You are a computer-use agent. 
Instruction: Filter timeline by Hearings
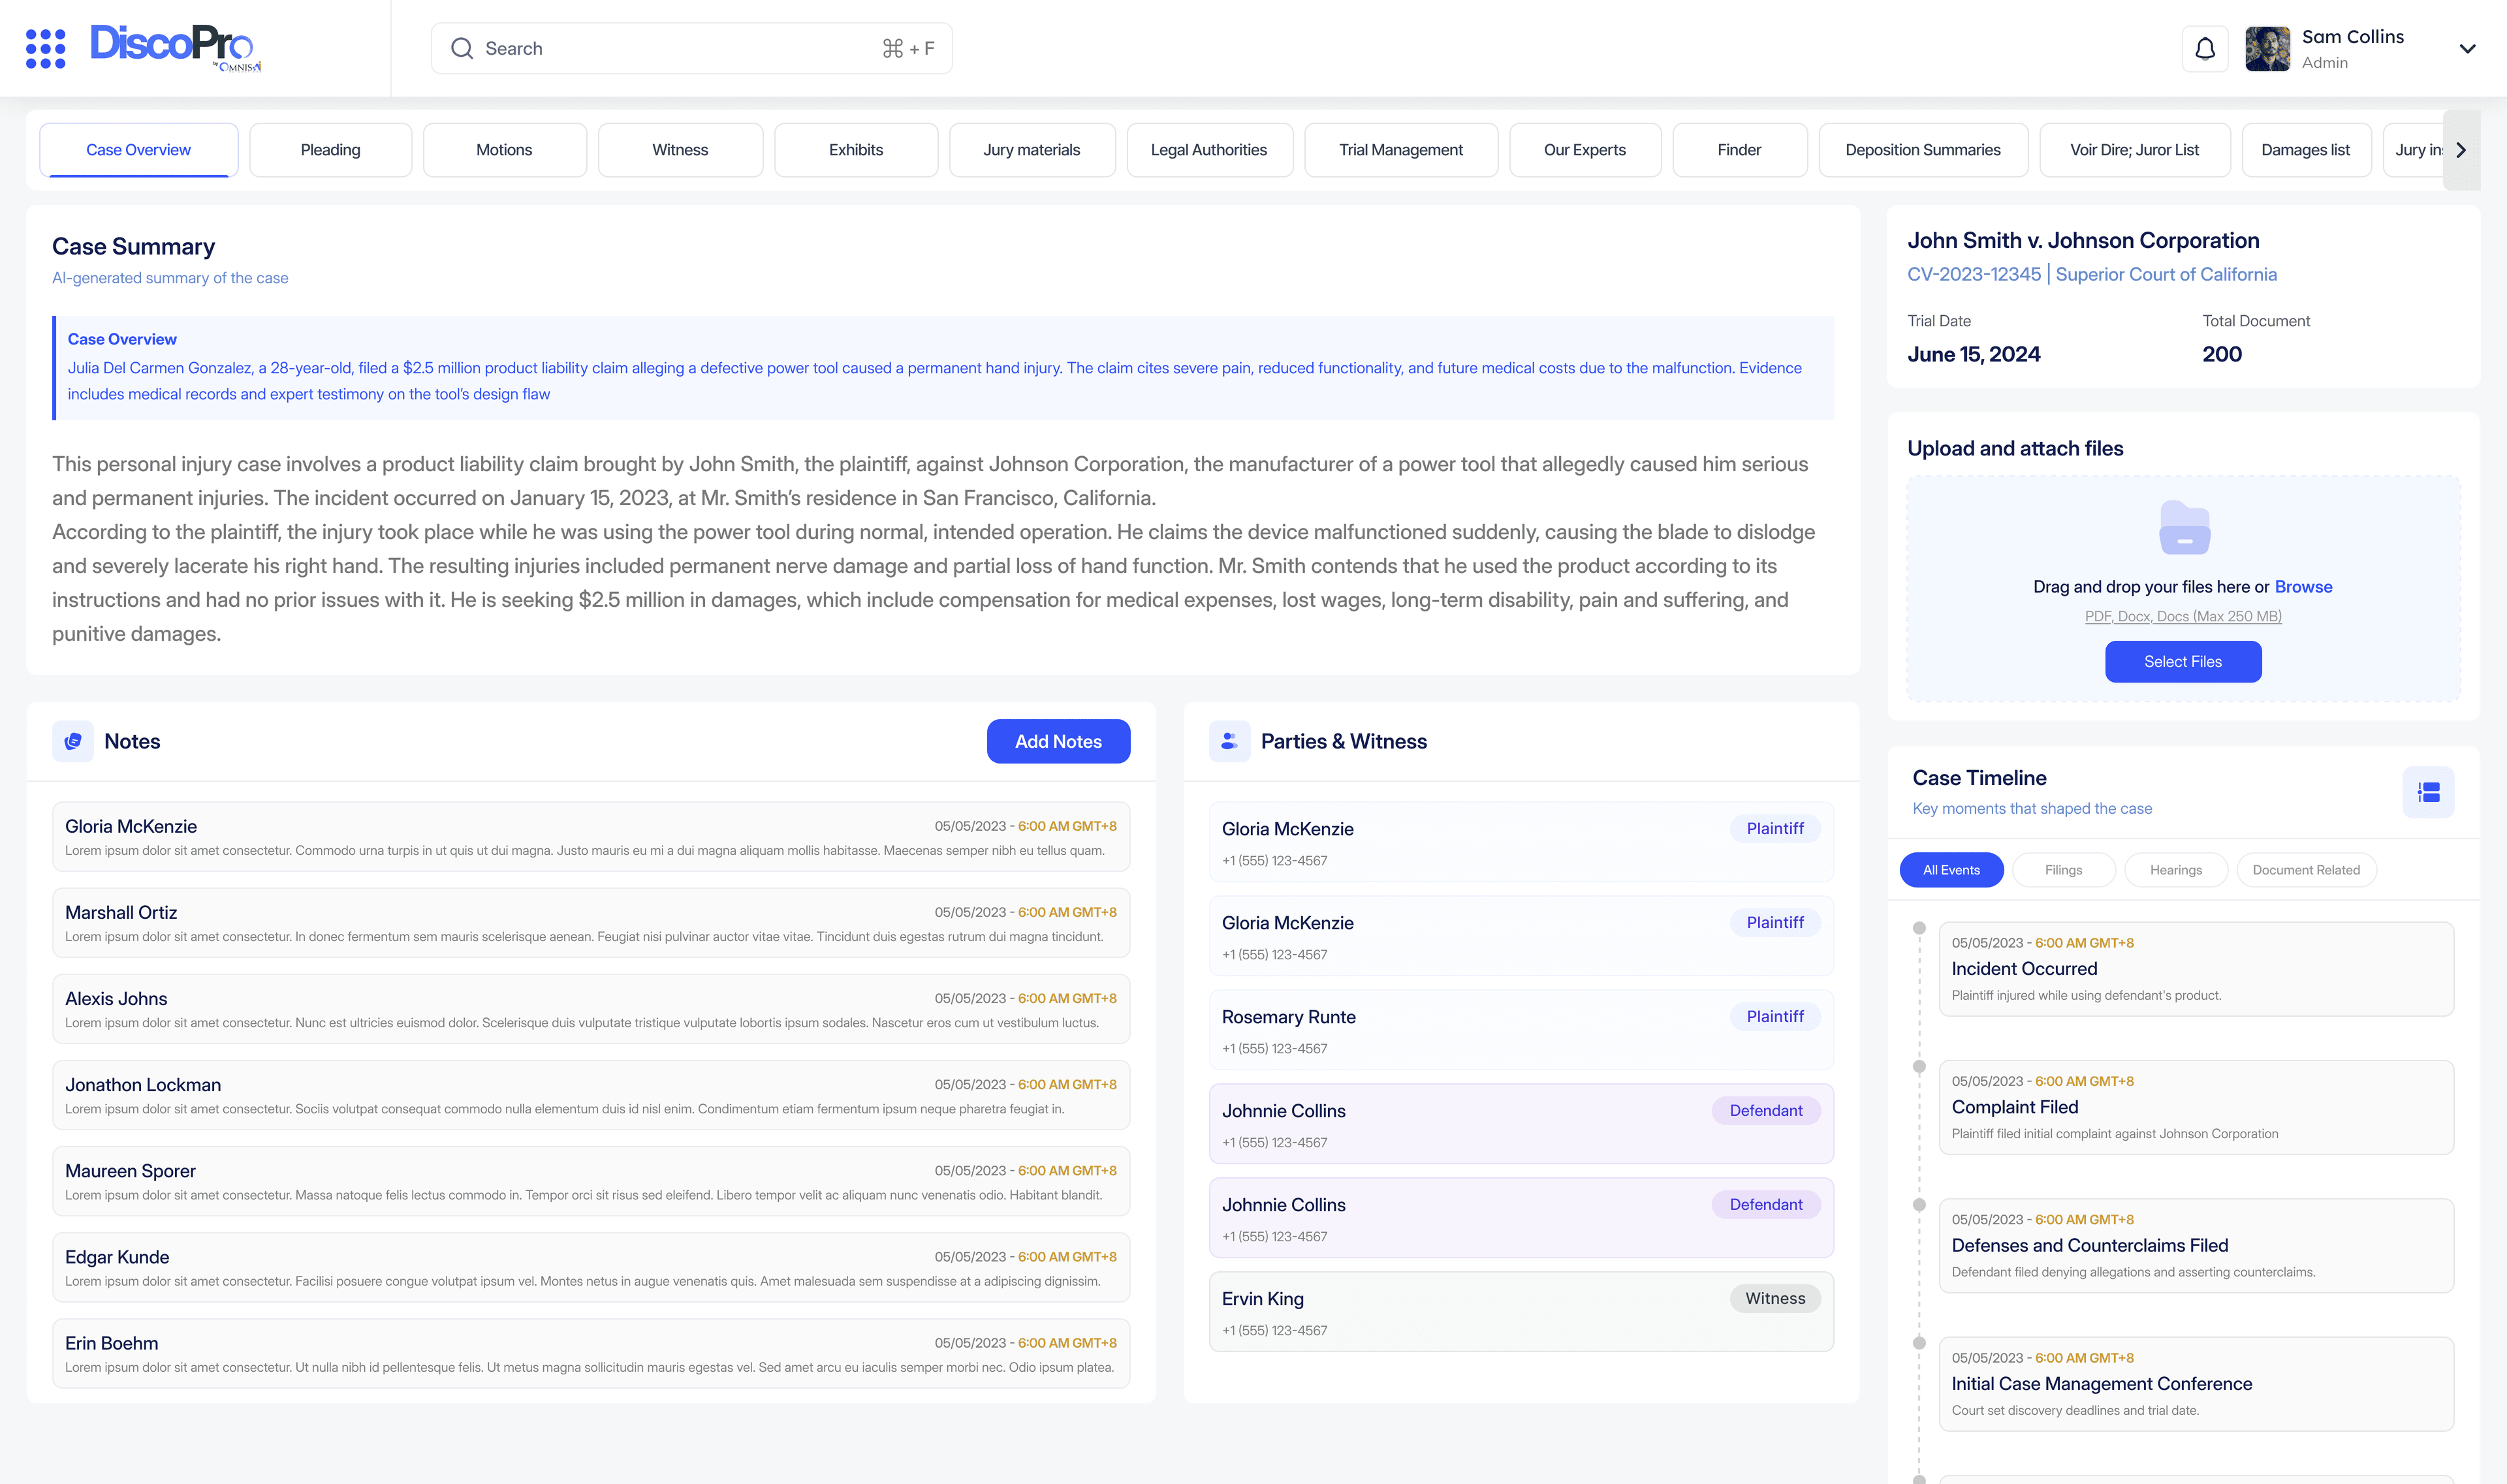[x=2175, y=870]
